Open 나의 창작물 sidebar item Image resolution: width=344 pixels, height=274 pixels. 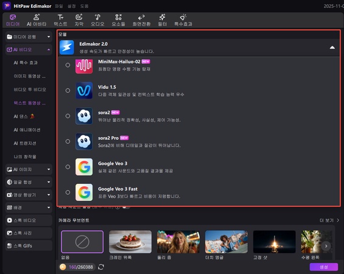tap(25, 156)
